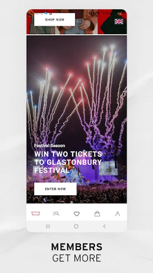Viewport: 153px width, 273px height.
Task: Tap the SHOP NOW button
Action: pos(55,19)
